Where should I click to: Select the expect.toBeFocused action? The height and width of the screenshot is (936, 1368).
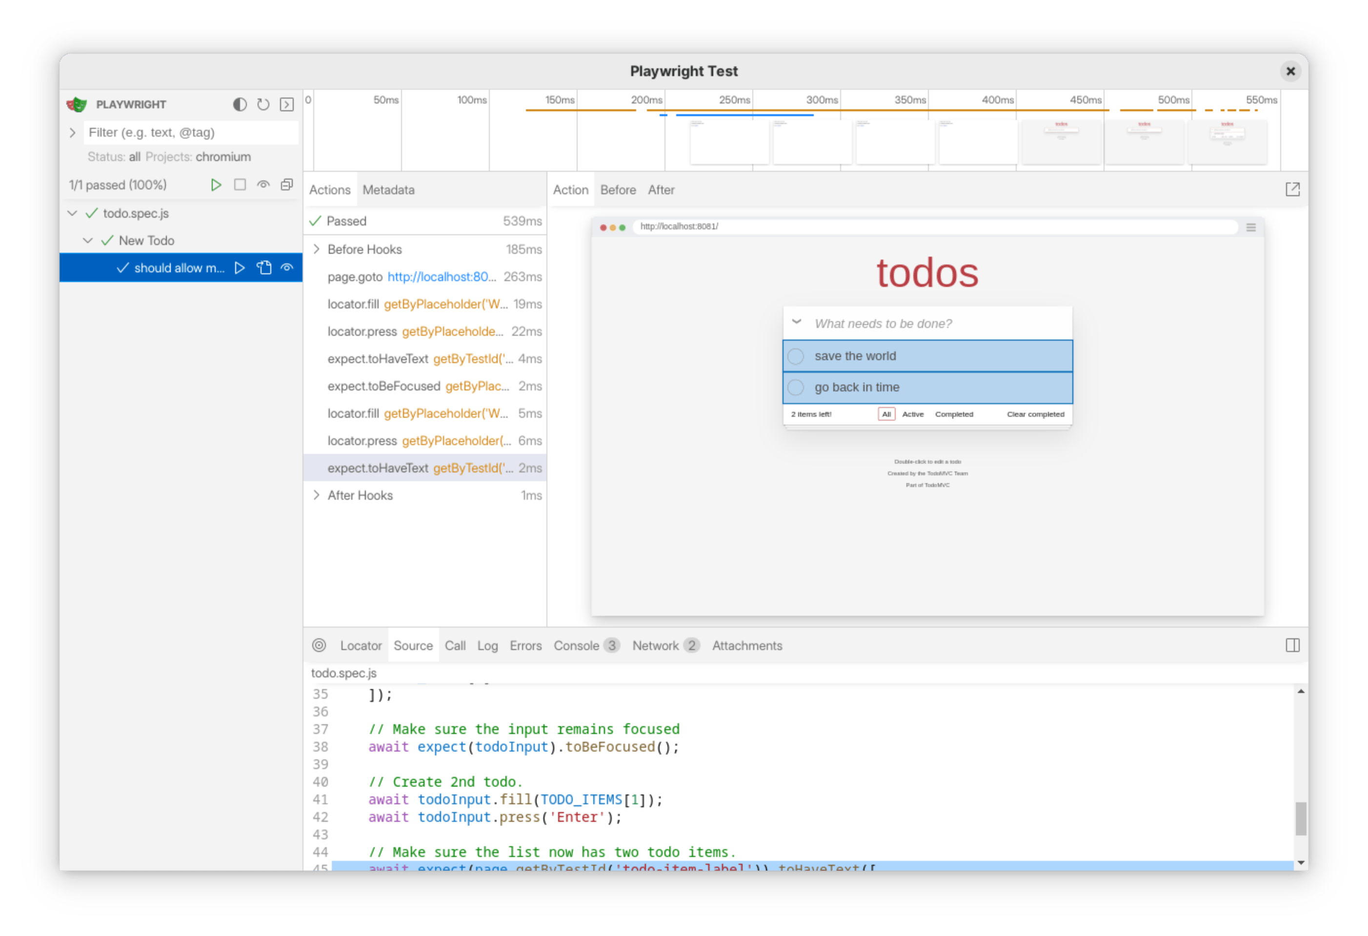tap(425, 386)
